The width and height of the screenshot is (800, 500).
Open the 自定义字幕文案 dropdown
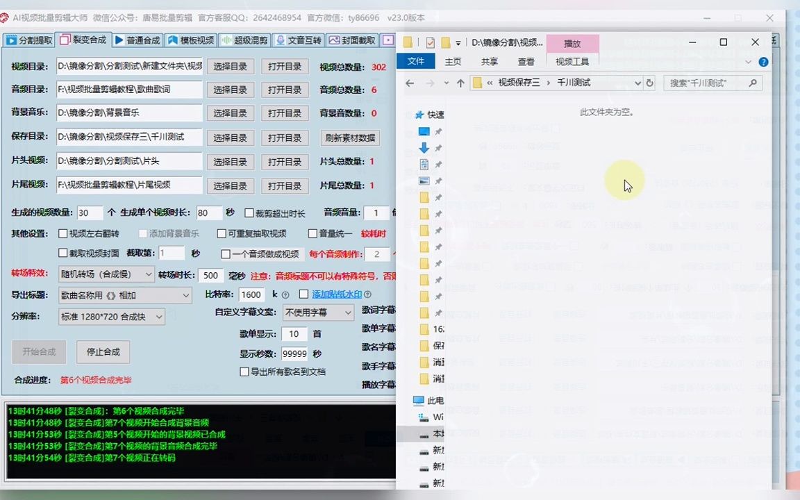pyautogui.click(x=318, y=312)
